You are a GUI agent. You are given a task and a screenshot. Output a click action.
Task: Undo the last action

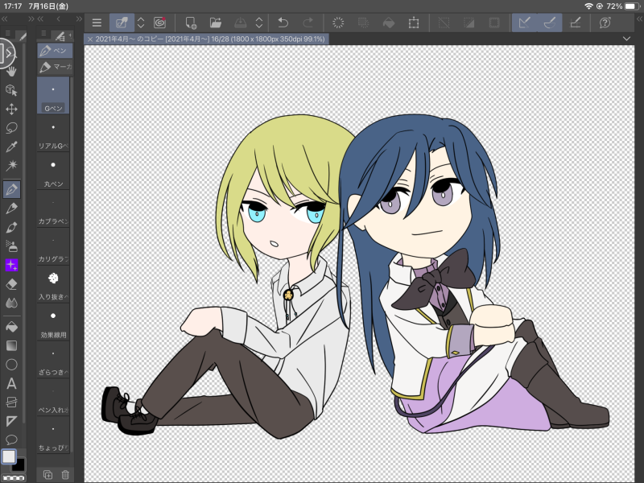tap(283, 23)
